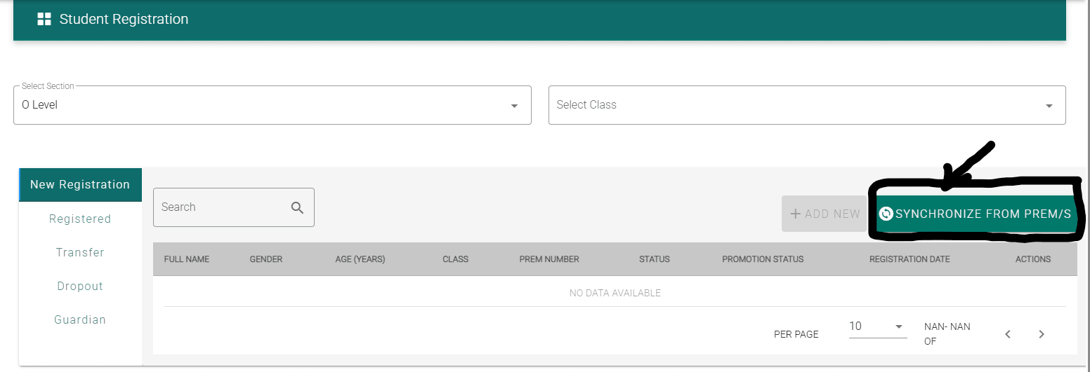Open the Registered tab
Viewport: 1090px width, 372px height.
coord(80,219)
